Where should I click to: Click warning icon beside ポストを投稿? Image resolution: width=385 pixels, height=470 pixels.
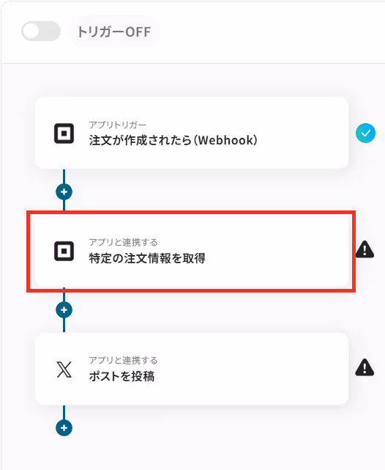(x=365, y=367)
